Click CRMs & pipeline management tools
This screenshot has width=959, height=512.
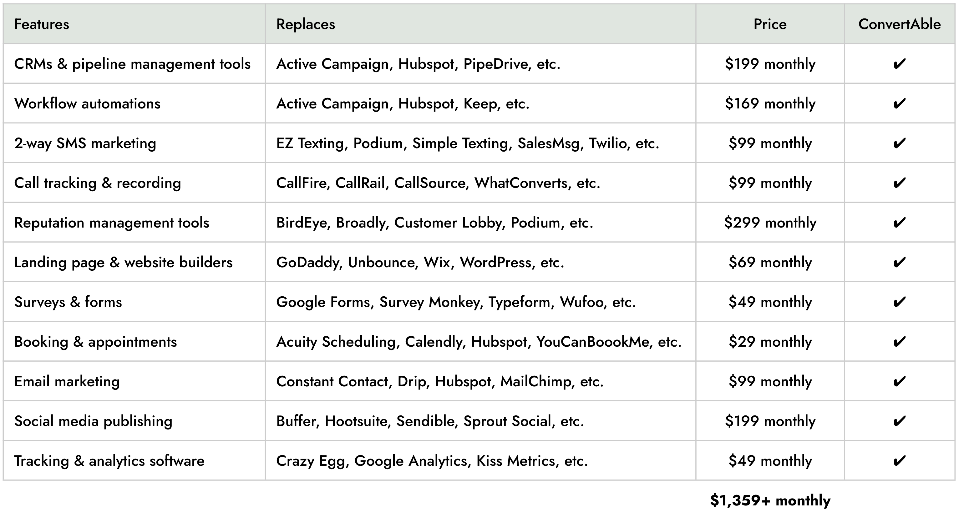pyautogui.click(x=132, y=64)
